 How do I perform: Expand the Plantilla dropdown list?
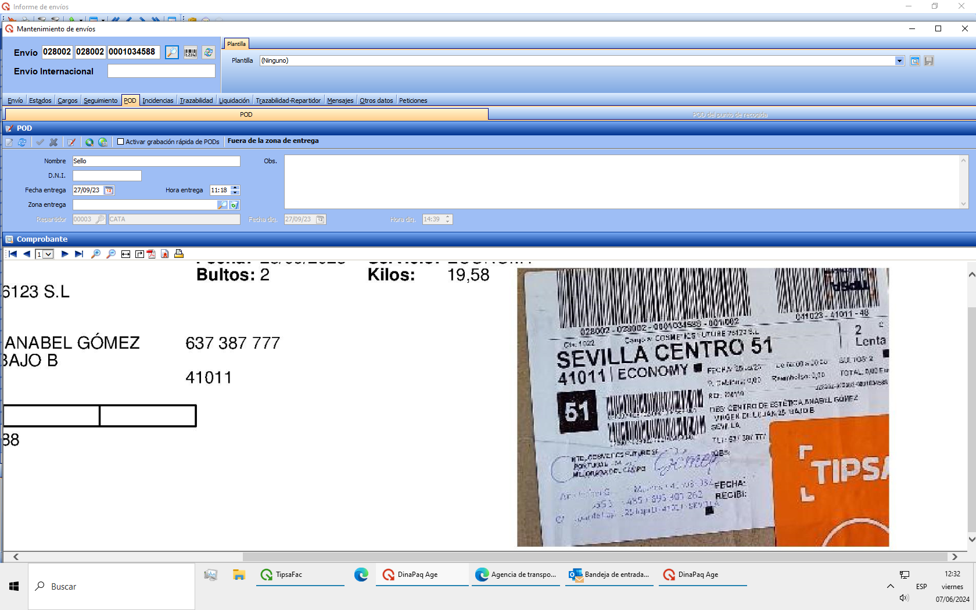tap(899, 61)
